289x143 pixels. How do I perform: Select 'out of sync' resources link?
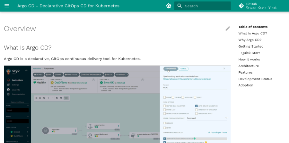pos(217,132)
